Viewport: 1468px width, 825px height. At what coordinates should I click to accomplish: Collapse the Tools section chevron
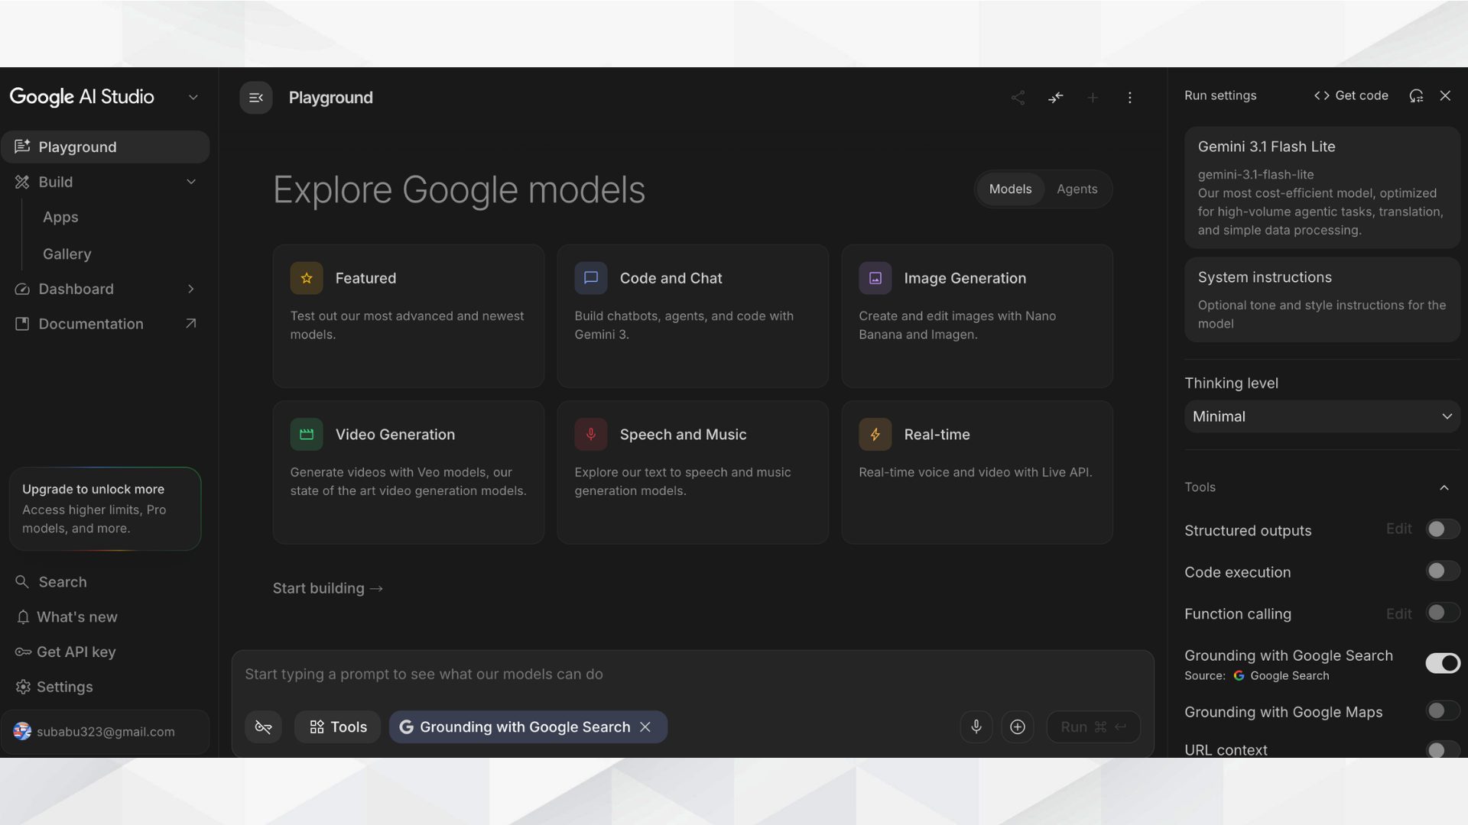[x=1444, y=487]
